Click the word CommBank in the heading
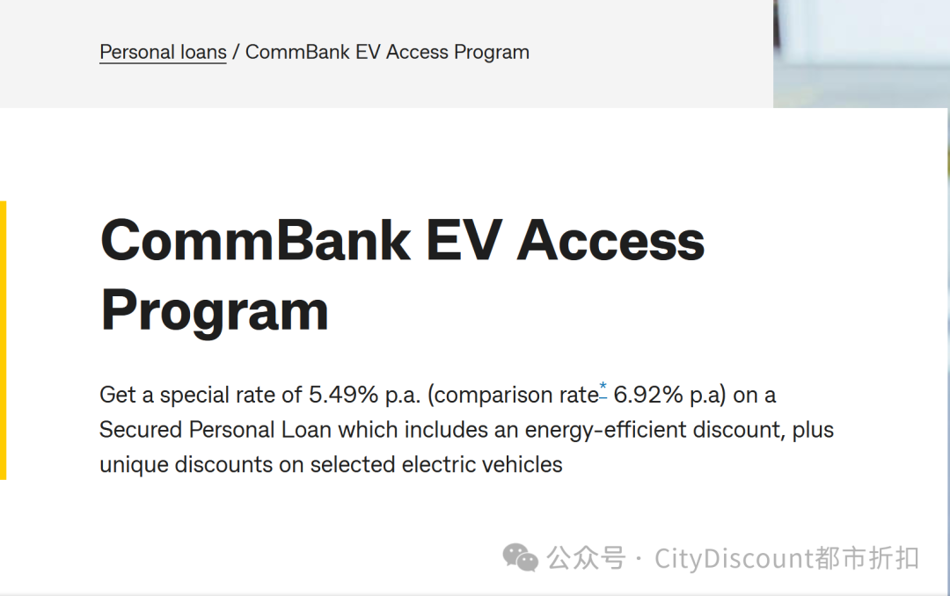Screen dimensions: 950x596 pos(256,241)
